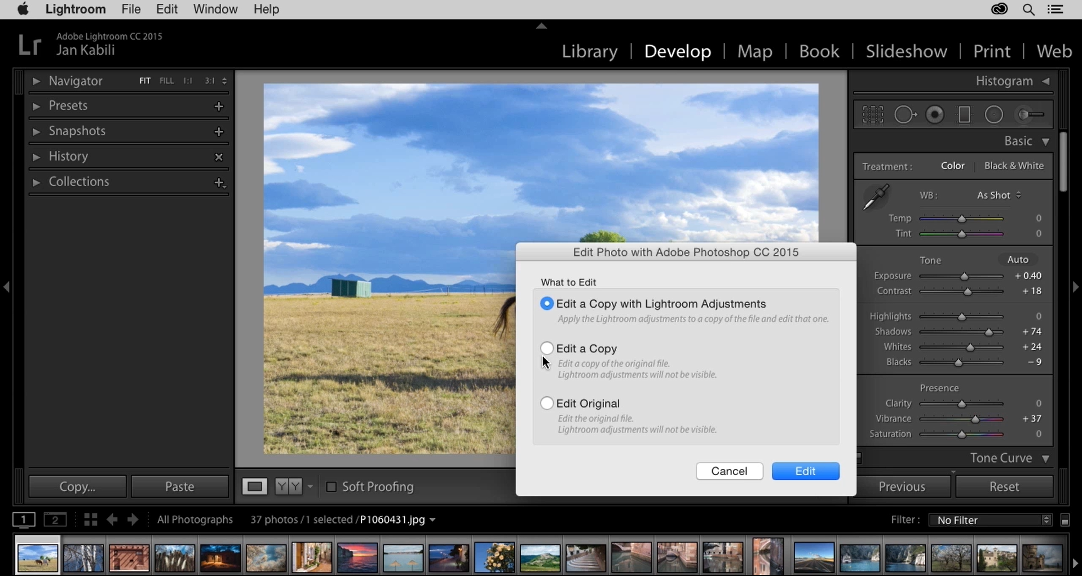The image size is (1082, 576).
Task: Click the right panel vertical scrollbar
Action: pyautogui.click(x=1063, y=162)
